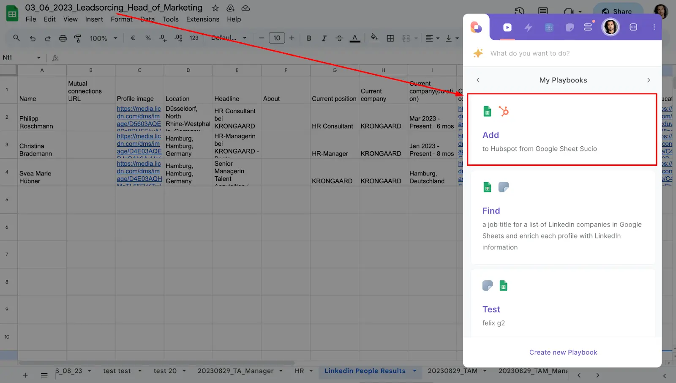
Task: Apply strikethrough formatting
Action: coord(339,38)
